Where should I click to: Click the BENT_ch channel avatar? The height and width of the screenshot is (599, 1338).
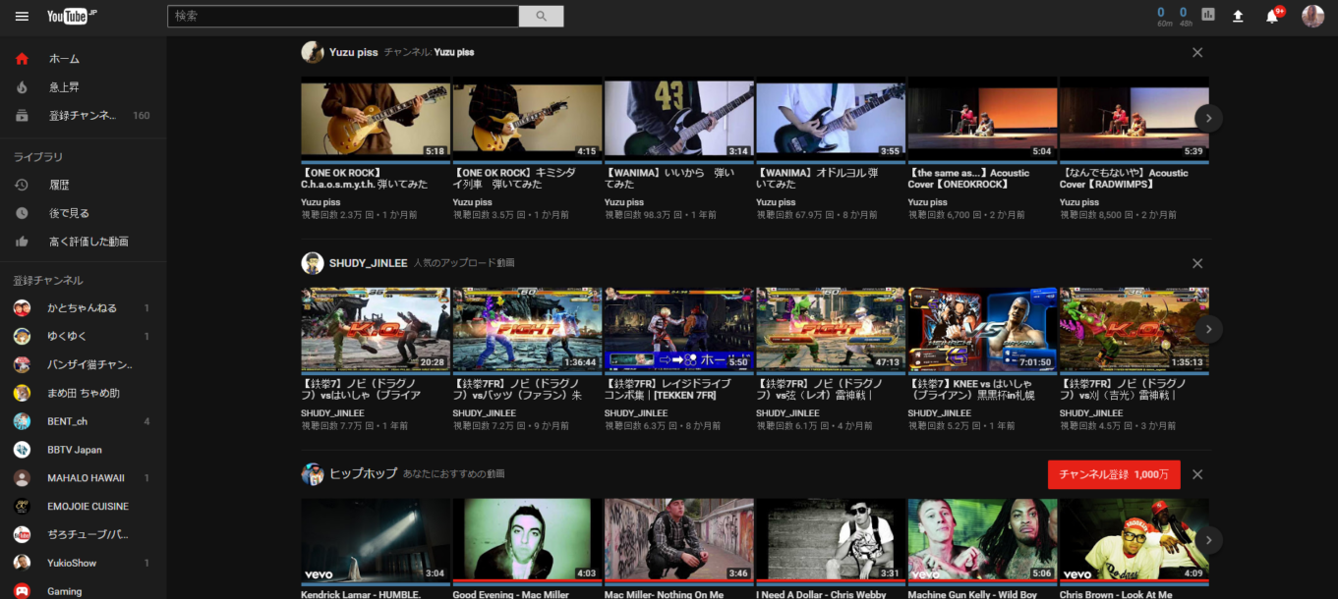pyautogui.click(x=22, y=422)
